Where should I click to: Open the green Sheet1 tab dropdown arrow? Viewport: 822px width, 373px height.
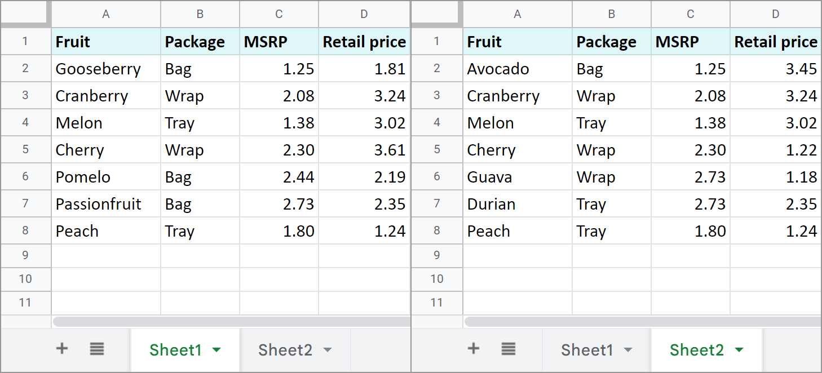coord(216,350)
